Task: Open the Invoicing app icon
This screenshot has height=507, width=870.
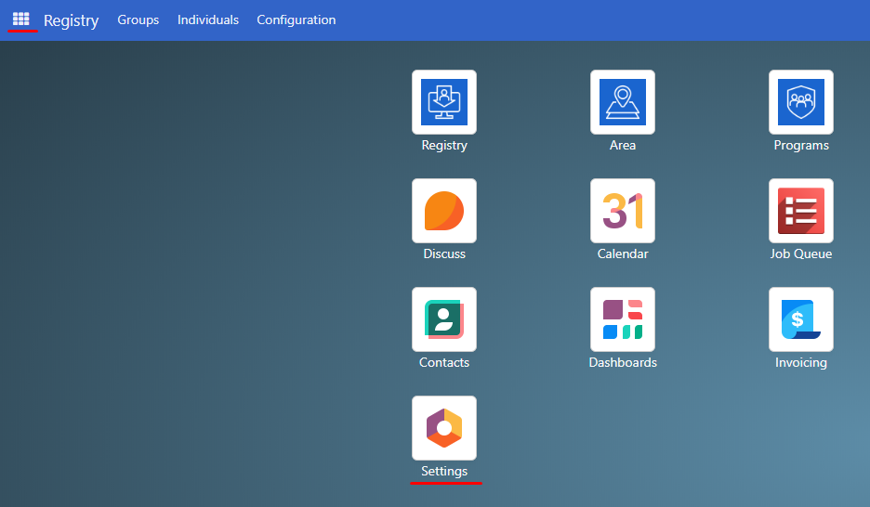Action: click(800, 319)
